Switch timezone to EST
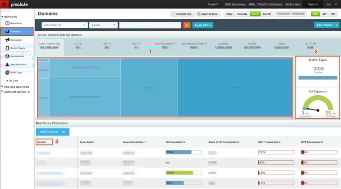The width and height of the screenshot is (341, 189). 324,14
